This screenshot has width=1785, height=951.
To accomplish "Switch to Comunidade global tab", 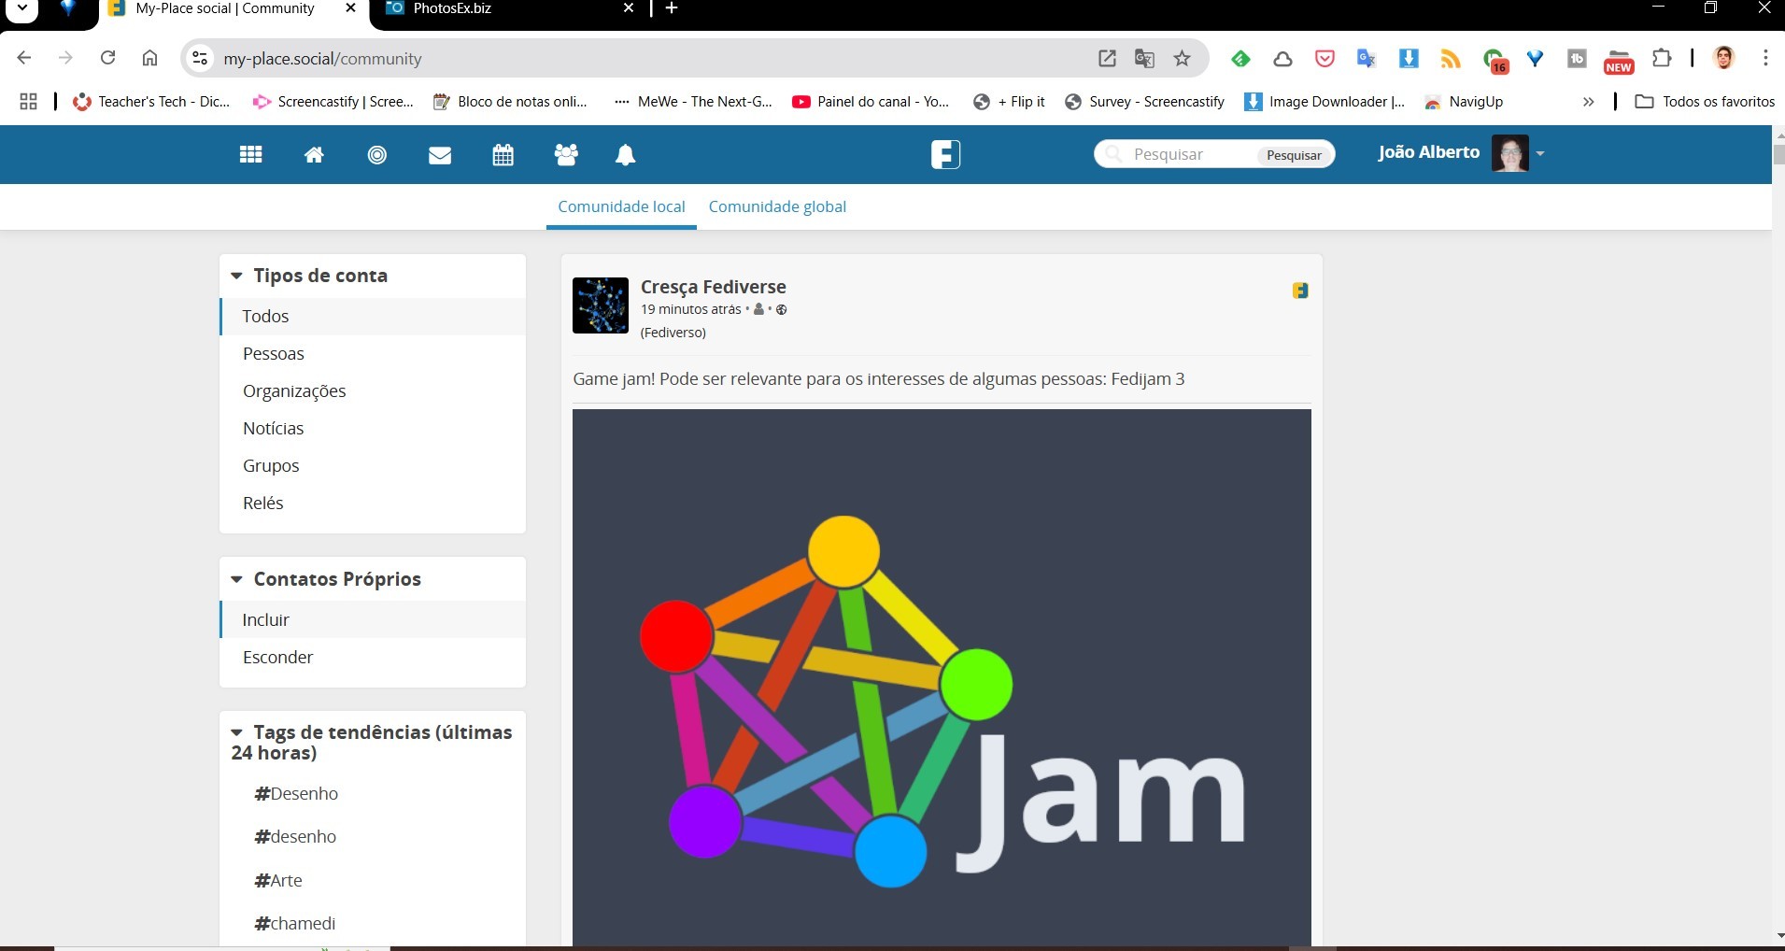I will (x=777, y=206).
